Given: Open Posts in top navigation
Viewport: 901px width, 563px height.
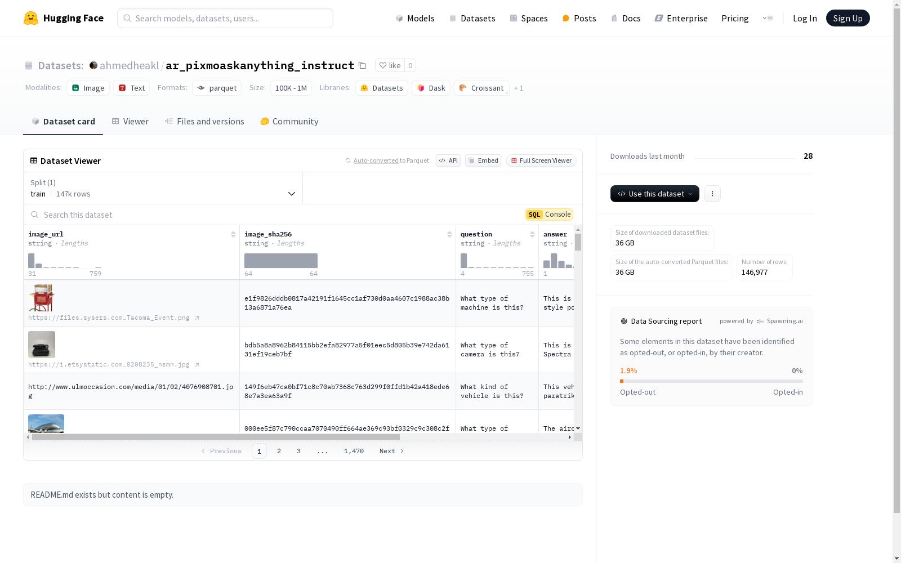Looking at the screenshot, I should [x=579, y=18].
